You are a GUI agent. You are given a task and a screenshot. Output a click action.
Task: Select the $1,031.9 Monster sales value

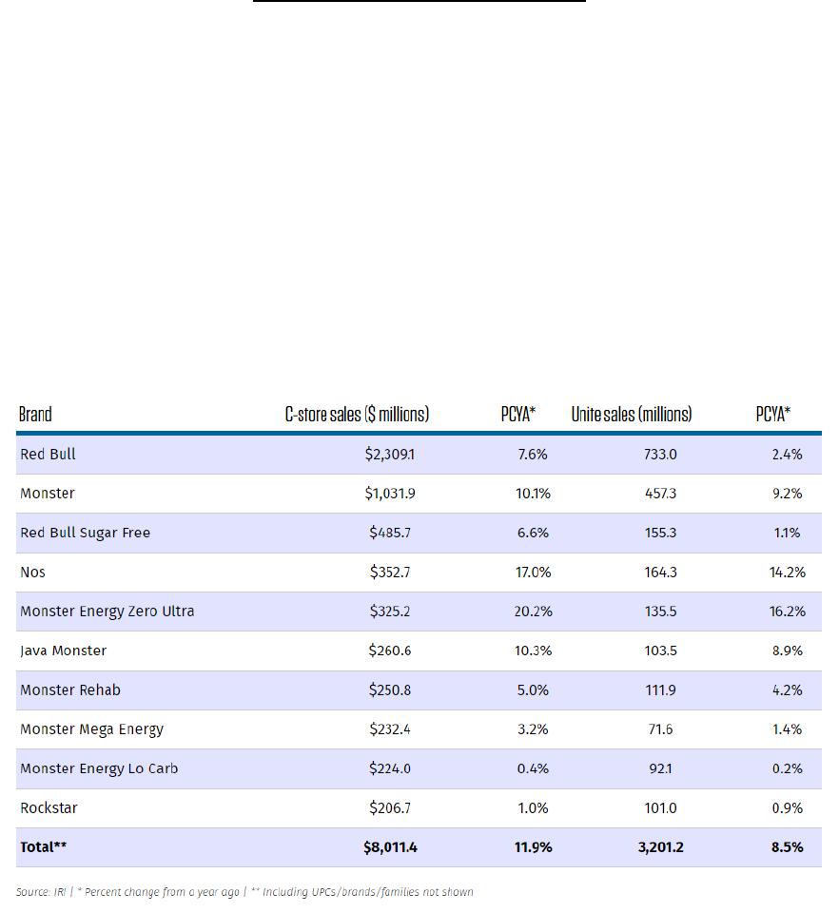pos(390,494)
